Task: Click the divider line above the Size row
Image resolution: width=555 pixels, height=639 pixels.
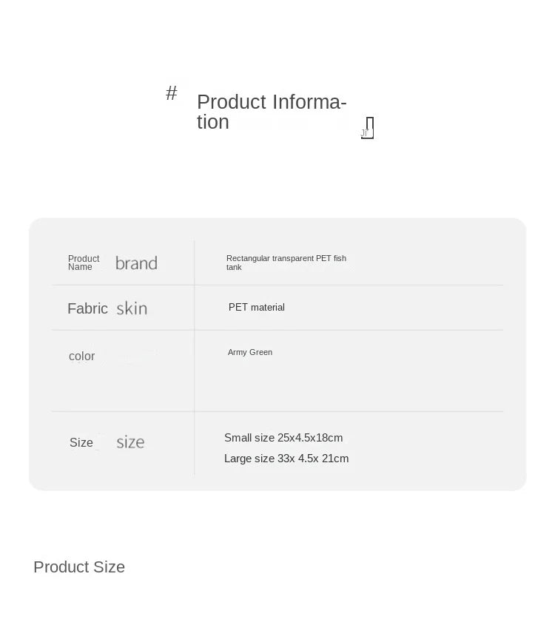Action: coord(348,411)
